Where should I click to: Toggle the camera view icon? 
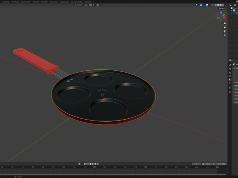tap(225, 31)
